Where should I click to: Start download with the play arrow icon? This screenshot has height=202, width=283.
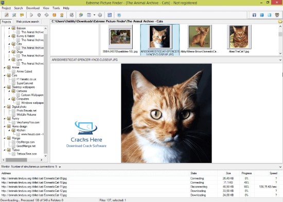(x=31, y=15)
